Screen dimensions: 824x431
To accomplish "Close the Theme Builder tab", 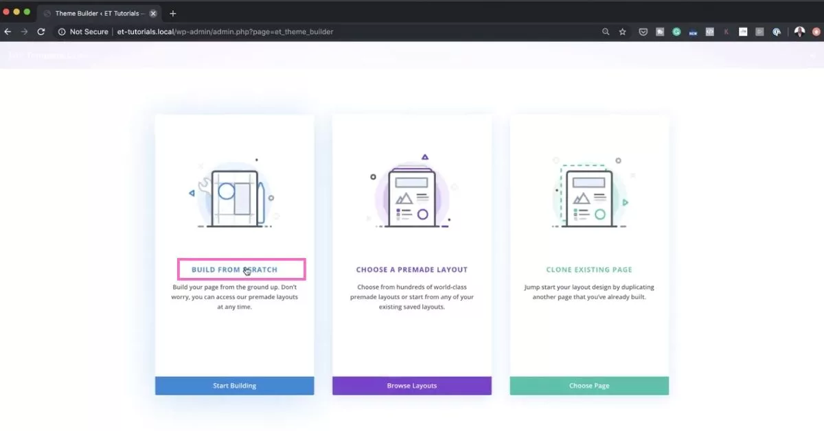I will (x=152, y=13).
